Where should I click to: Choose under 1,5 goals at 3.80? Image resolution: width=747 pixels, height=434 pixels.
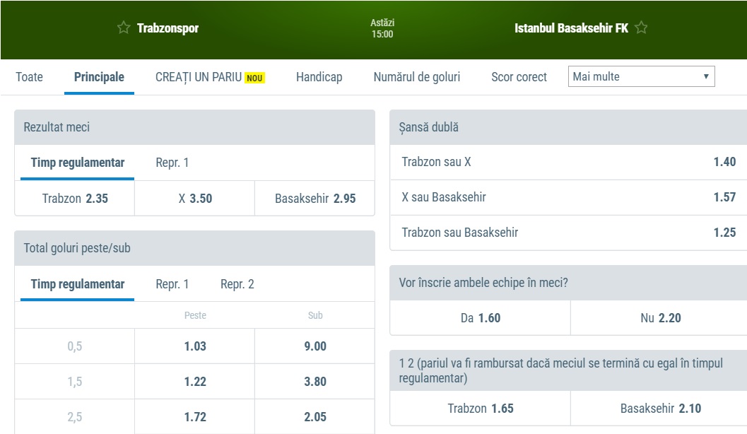315,382
